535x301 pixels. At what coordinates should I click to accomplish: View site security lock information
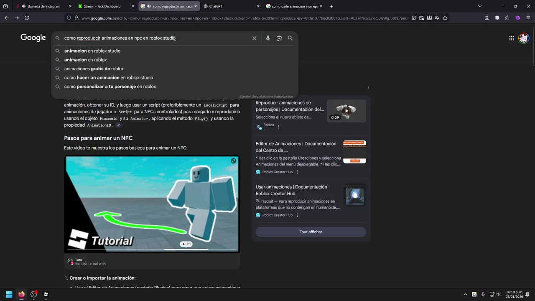76,18
